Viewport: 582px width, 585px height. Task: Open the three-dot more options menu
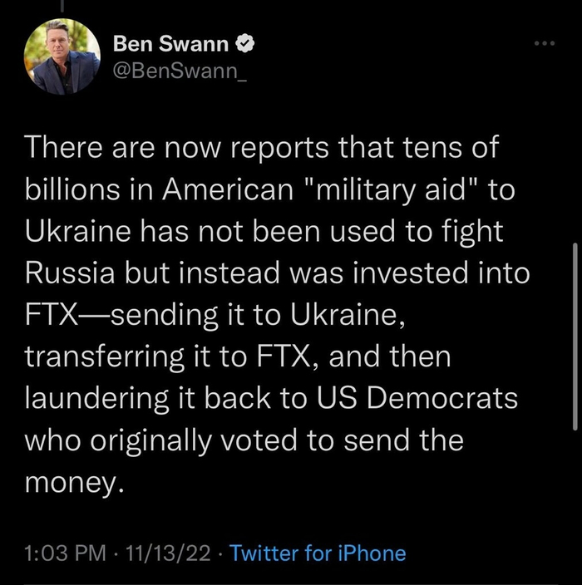[x=544, y=42]
